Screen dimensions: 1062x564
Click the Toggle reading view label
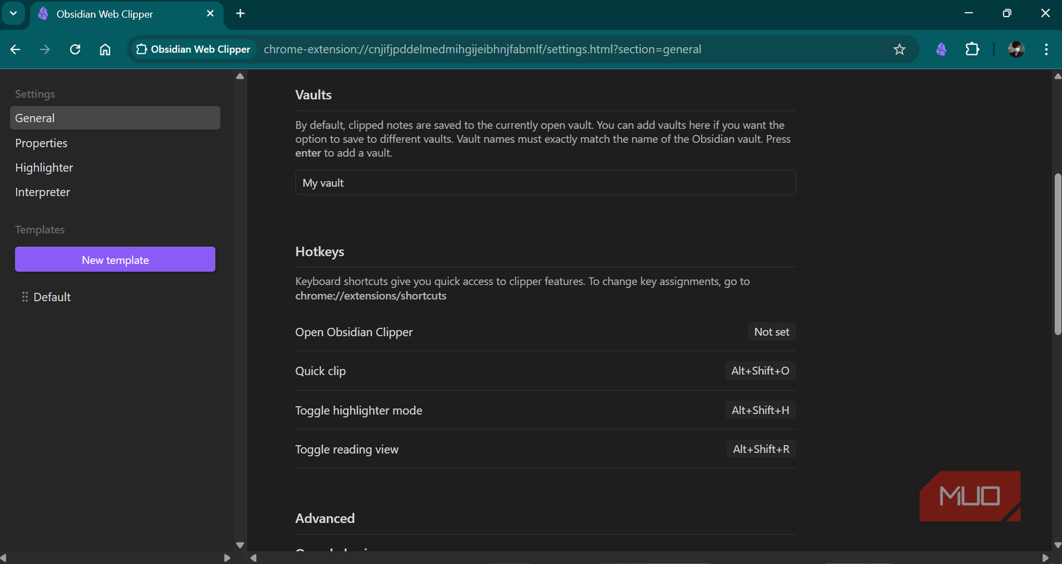tap(347, 450)
